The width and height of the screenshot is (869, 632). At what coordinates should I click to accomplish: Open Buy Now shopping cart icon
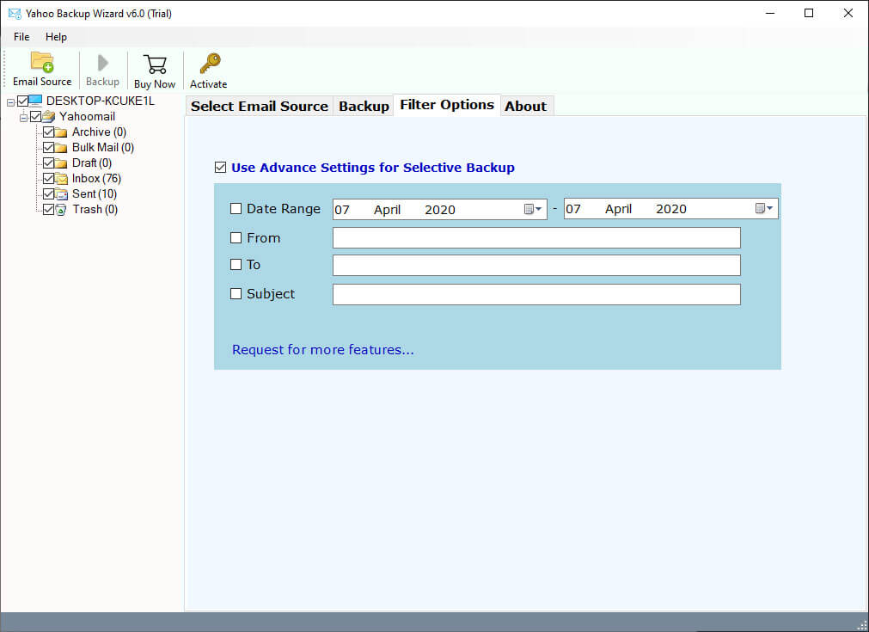tap(155, 64)
